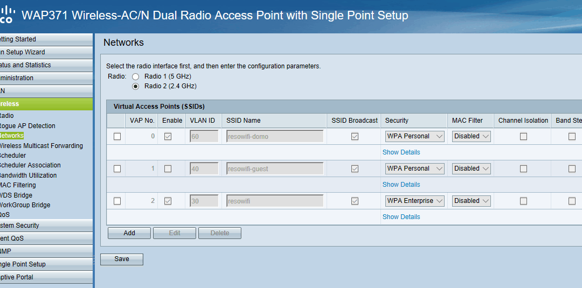Select Radio 1 (5 GHz) option
Viewport: 582px width, 288px height.
pos(136,77)
